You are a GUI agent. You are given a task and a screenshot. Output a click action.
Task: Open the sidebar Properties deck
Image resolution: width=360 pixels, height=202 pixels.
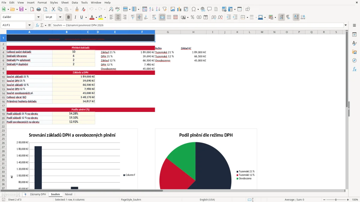(x=354, y=35)
